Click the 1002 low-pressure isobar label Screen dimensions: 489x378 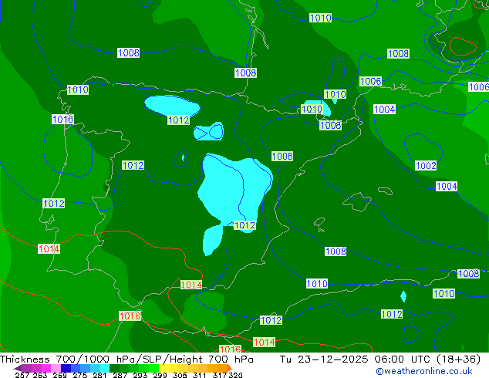click(x=426, y=166)
